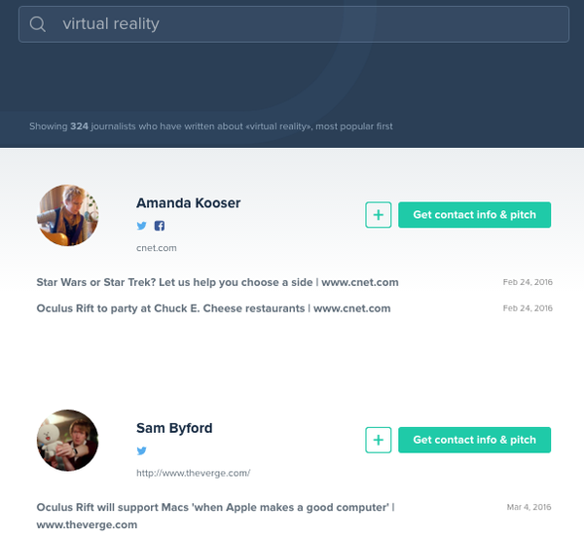The image size is (584, 538).
Task: Open Sam Byford's name link
Action: click(x=174, y=428)
